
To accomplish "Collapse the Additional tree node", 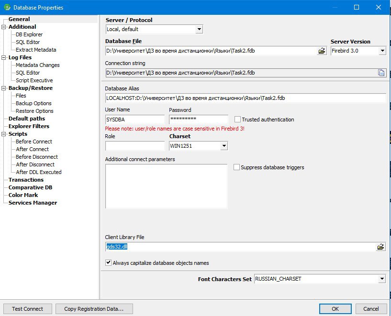I will pos(3,27).
